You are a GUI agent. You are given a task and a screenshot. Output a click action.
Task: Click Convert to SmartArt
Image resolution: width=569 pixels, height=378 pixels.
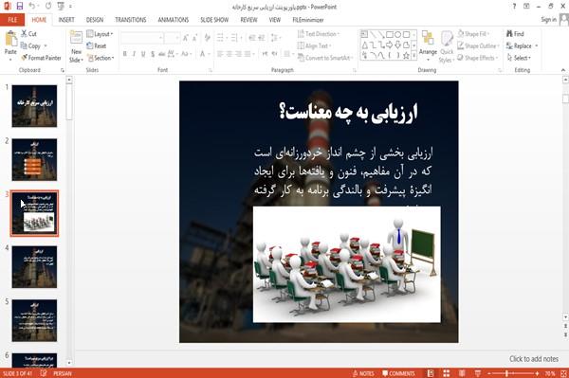[324, 58]
